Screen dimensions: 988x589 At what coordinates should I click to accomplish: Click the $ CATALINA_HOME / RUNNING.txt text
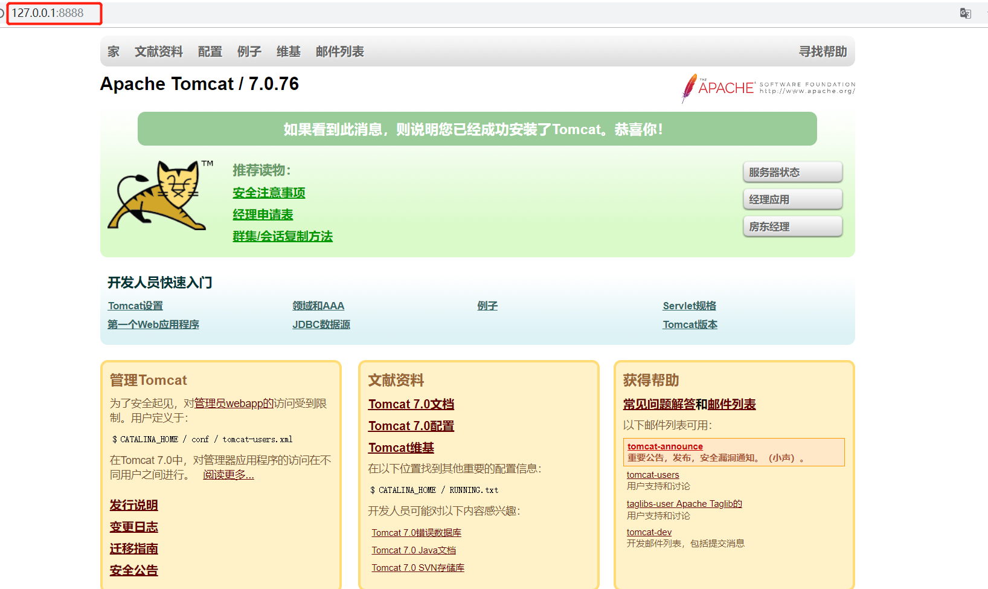tap(434, 490)
